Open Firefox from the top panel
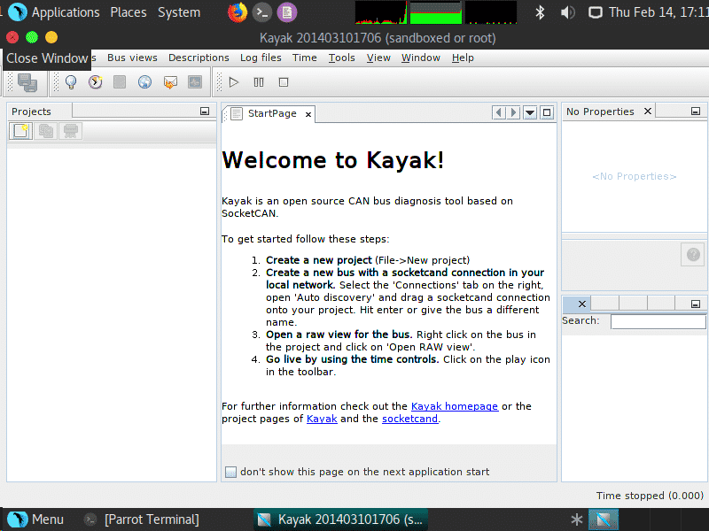This screenshot has width=709, height=531. pyautogui.click(x=237, y=12)
